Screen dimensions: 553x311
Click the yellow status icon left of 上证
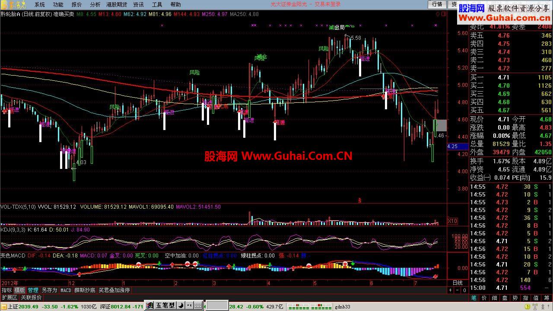tap(3, 307)
